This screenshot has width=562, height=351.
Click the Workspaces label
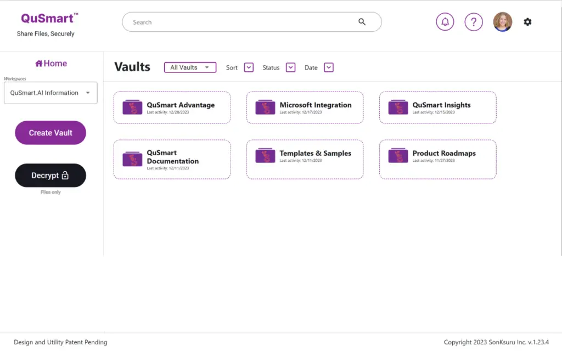point(15,79)
